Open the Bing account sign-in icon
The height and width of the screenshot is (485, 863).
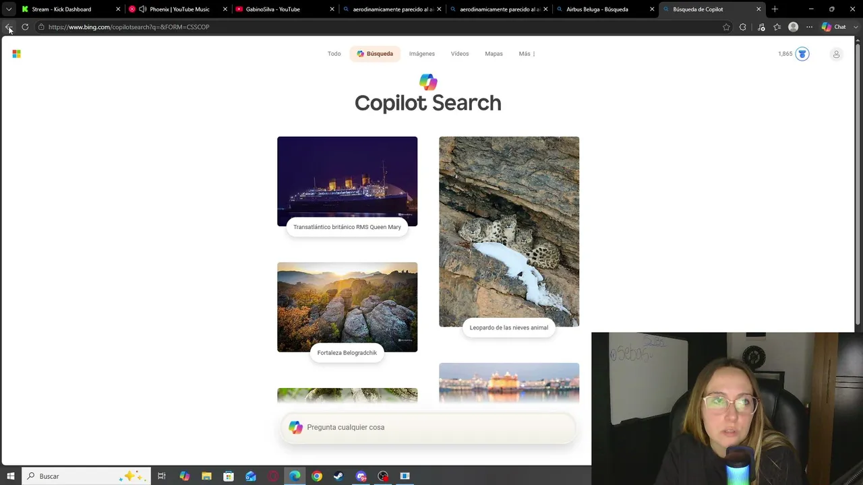click(x=836, y=54)
